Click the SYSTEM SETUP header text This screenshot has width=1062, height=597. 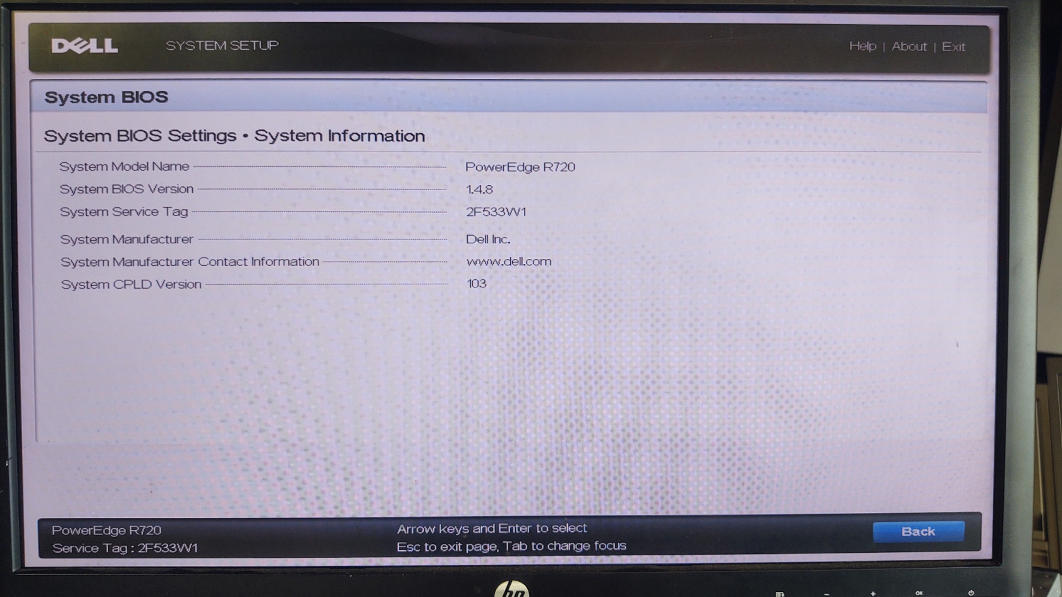222,45
